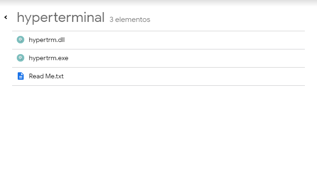This screenshot has width=317, height=194.
Task: Open the hypertrm.dll file name
Action: (x=47, y=40)
